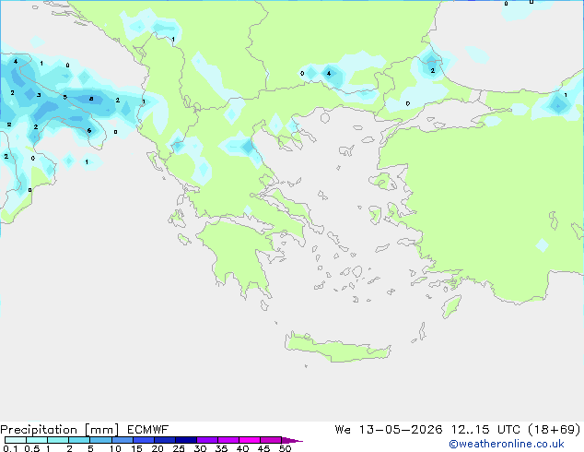Viewport: 584px width, 452px height.
Task: Click the '5' precipitation value on the map
Action: (65, 97)
